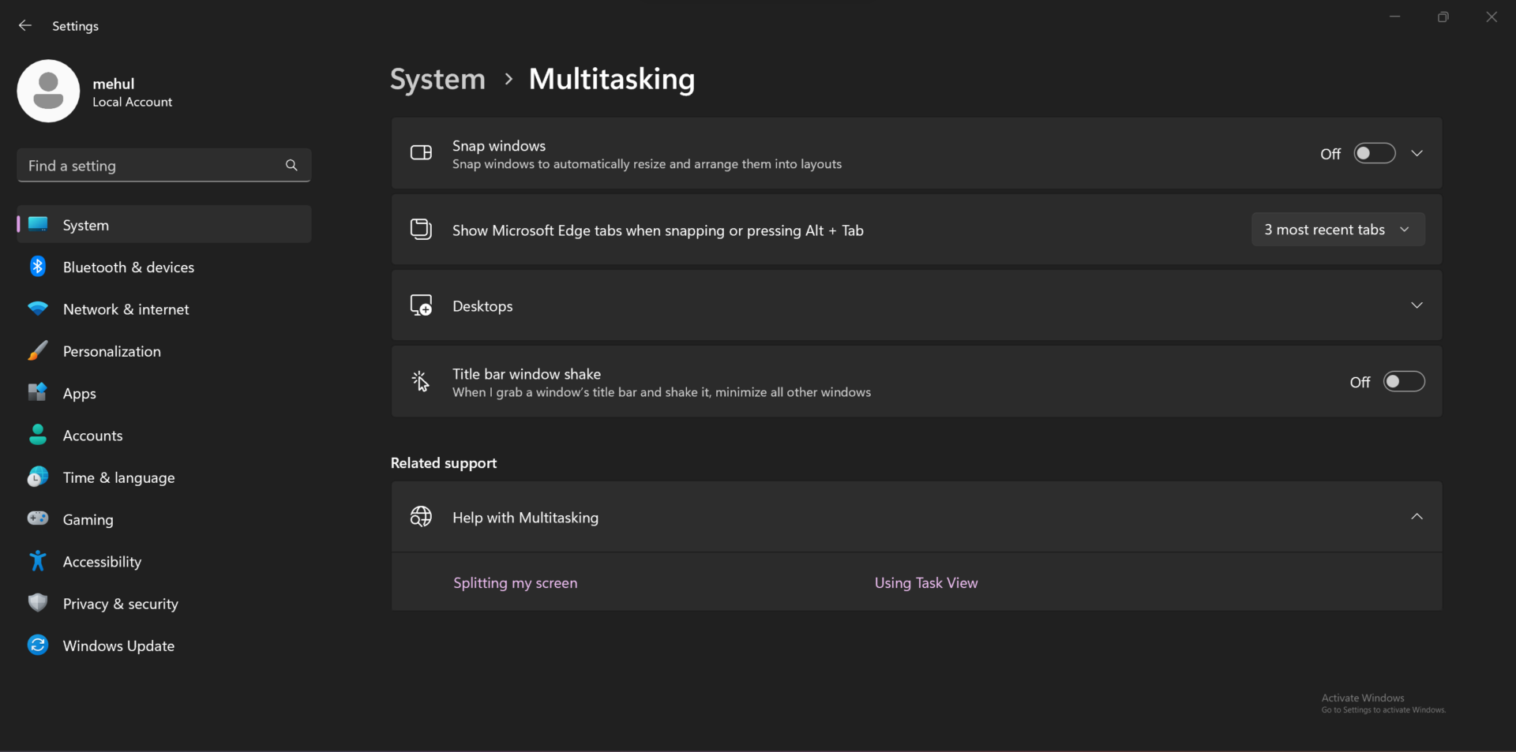Click the Gaming controller icon
This screenshot has width=1516, height=752.
point(38,519)
